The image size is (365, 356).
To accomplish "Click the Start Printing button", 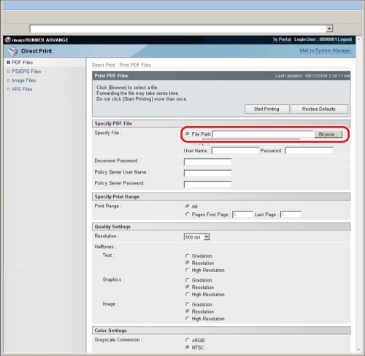I will point(266,109).
